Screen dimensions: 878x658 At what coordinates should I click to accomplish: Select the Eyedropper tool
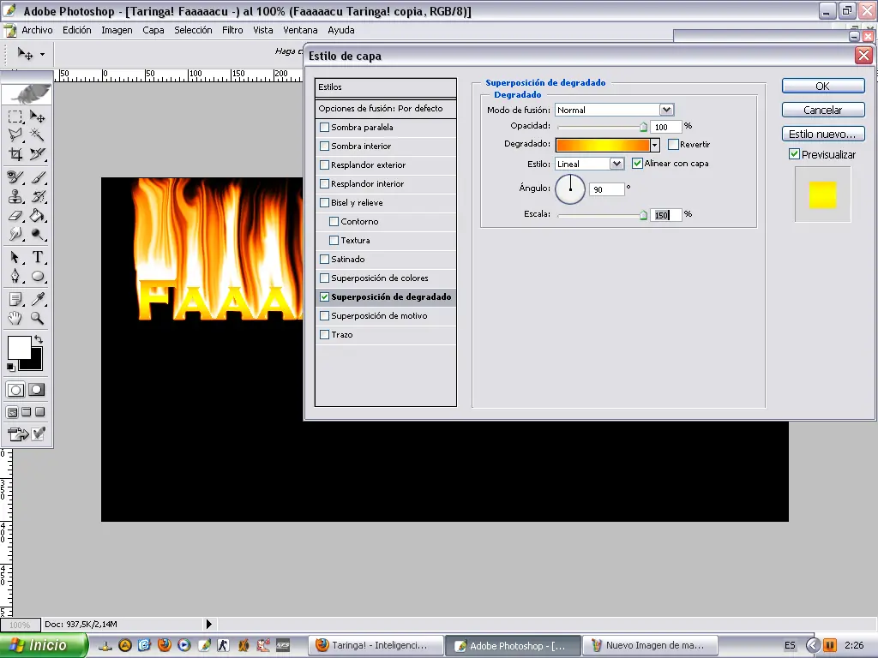(x=38, y=299)
